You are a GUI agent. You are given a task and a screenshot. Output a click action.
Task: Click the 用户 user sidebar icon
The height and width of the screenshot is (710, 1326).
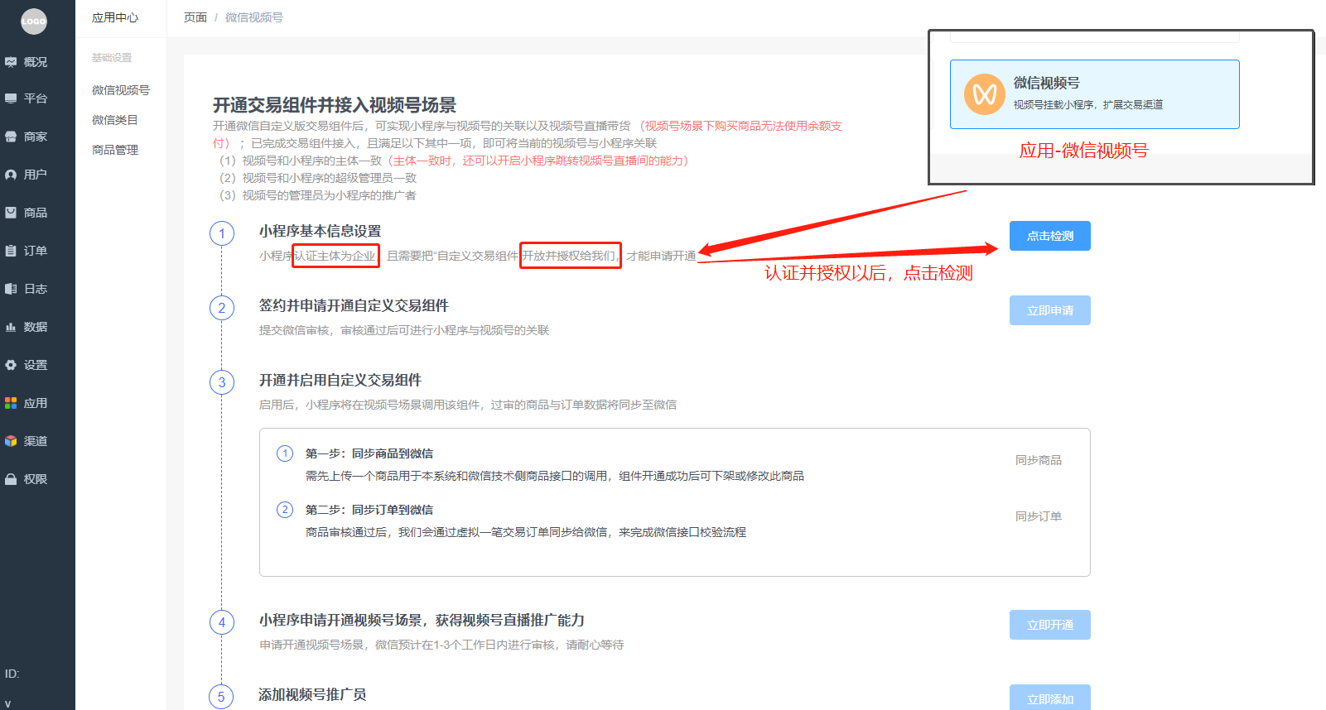pyautogui.click(x=11, y=175)
